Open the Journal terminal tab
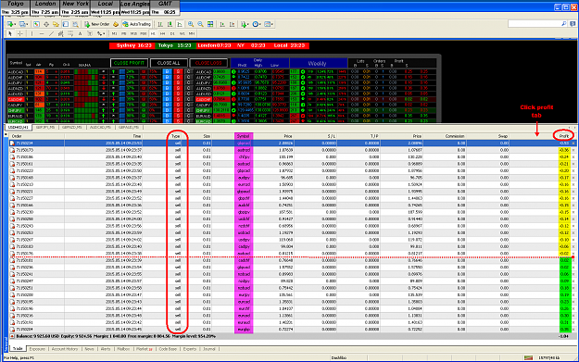 (x=209, y=349)
